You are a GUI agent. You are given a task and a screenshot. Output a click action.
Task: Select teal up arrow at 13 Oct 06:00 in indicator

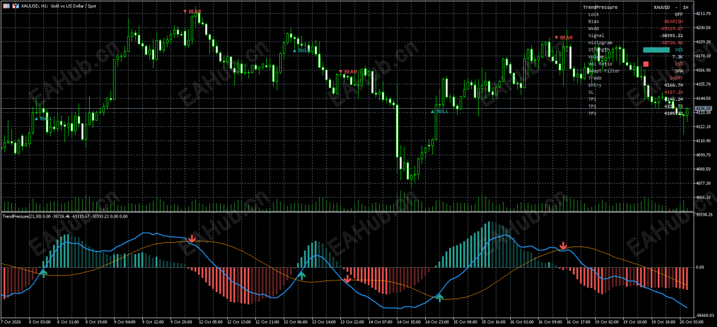[301, 275]
